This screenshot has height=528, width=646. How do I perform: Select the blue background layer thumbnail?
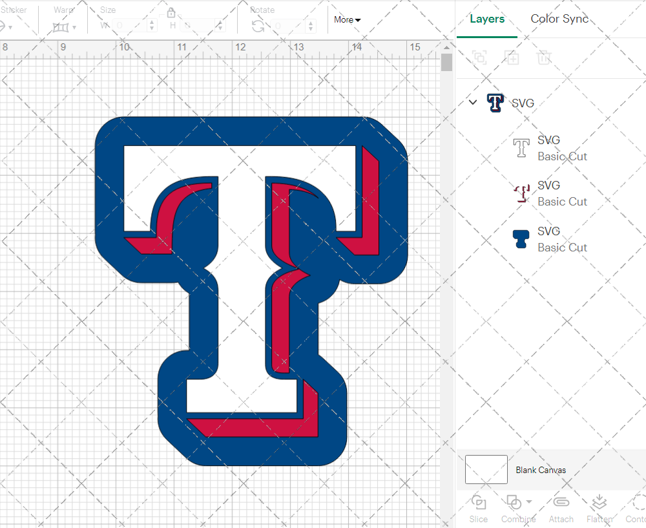click(521, 239)
